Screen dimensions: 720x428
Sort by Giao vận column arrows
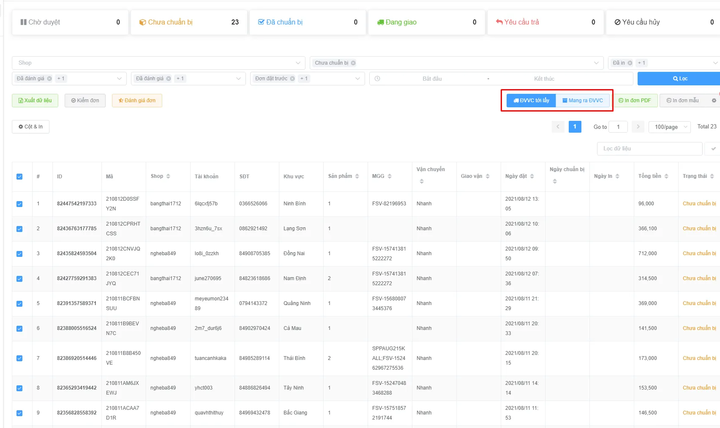(x=488, y=176)
